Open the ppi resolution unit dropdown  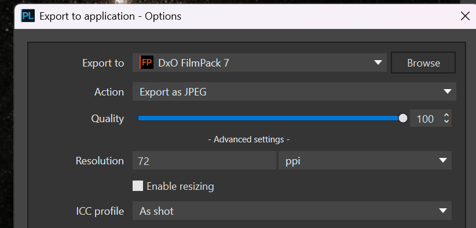click(365, 161)
